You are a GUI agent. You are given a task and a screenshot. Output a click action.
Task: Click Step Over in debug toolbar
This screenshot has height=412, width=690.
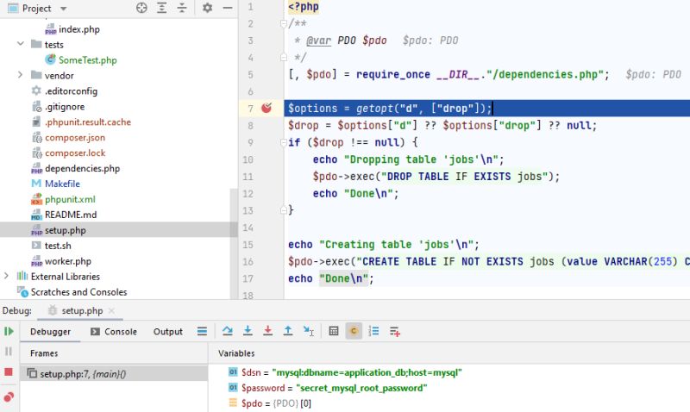(x=228, y=331)
